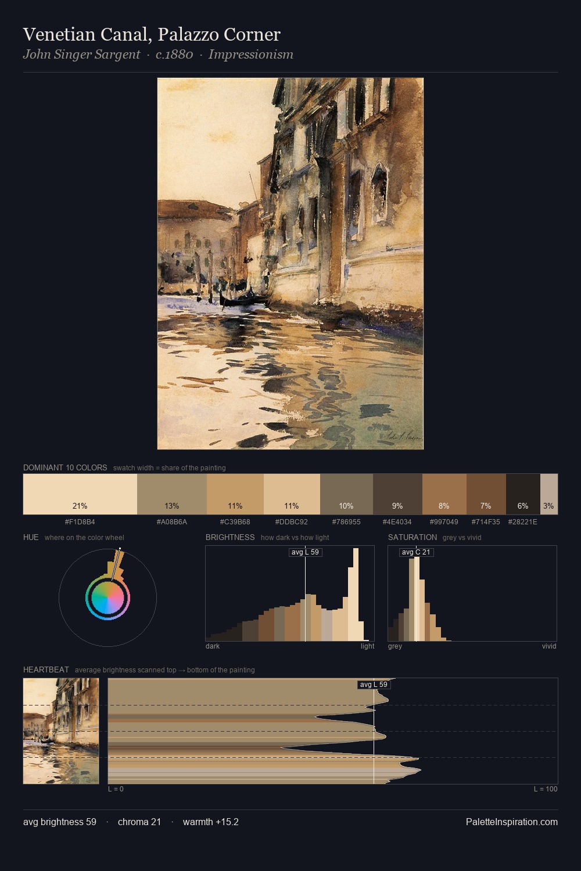
Task: Click the 'L = 100' axis label
Action: pyautogui.click(x=546, y=789)
